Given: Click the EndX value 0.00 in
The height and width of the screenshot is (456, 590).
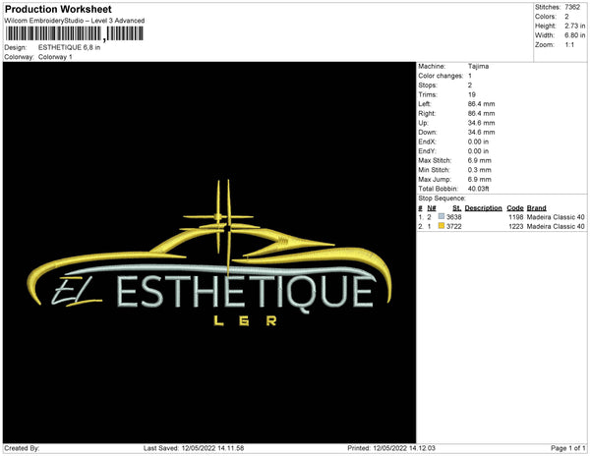Looking at the screenshot, I should click(478, 142).
